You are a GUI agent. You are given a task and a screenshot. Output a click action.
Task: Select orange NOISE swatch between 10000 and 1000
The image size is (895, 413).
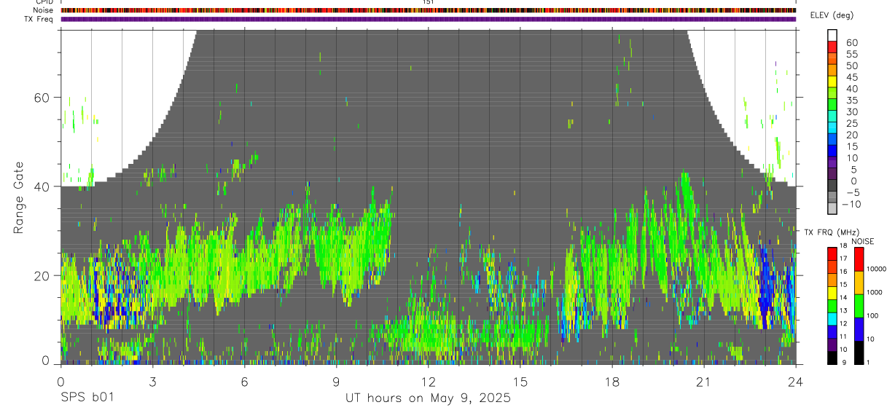tap(859, 283)
